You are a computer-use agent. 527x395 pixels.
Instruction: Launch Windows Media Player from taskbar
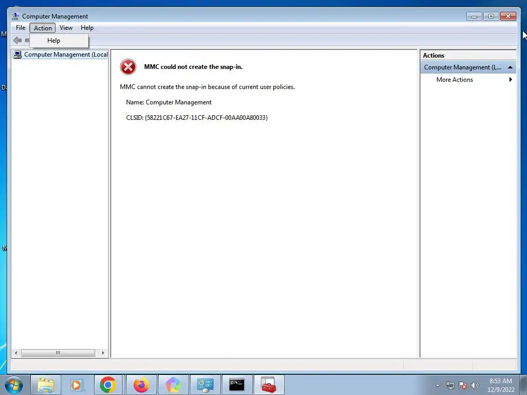tap(77, 385)
